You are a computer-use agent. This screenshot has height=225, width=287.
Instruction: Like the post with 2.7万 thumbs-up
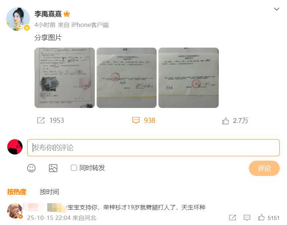click(226, 121)
